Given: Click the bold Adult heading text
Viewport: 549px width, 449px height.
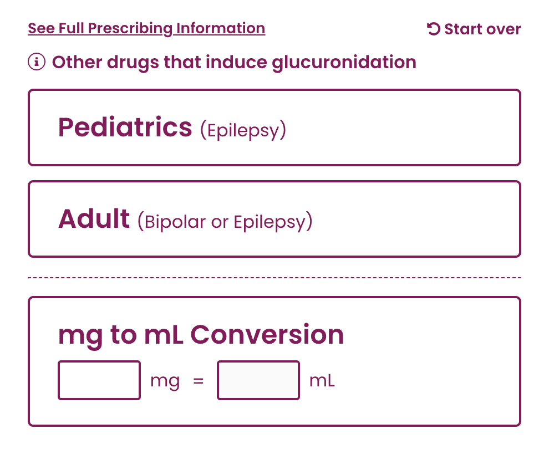Looking at the screenshot, I should pos(94,219).
